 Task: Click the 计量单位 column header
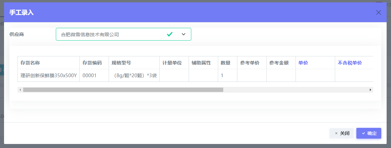174,63
